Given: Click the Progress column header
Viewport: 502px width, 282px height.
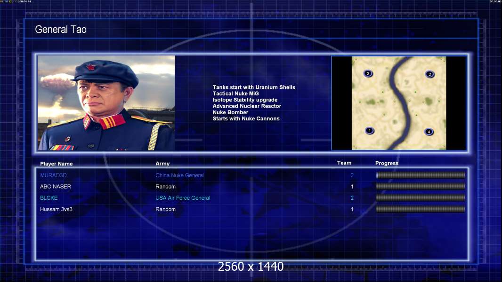Looking at the screenshot, I should (x=387, y=163).
